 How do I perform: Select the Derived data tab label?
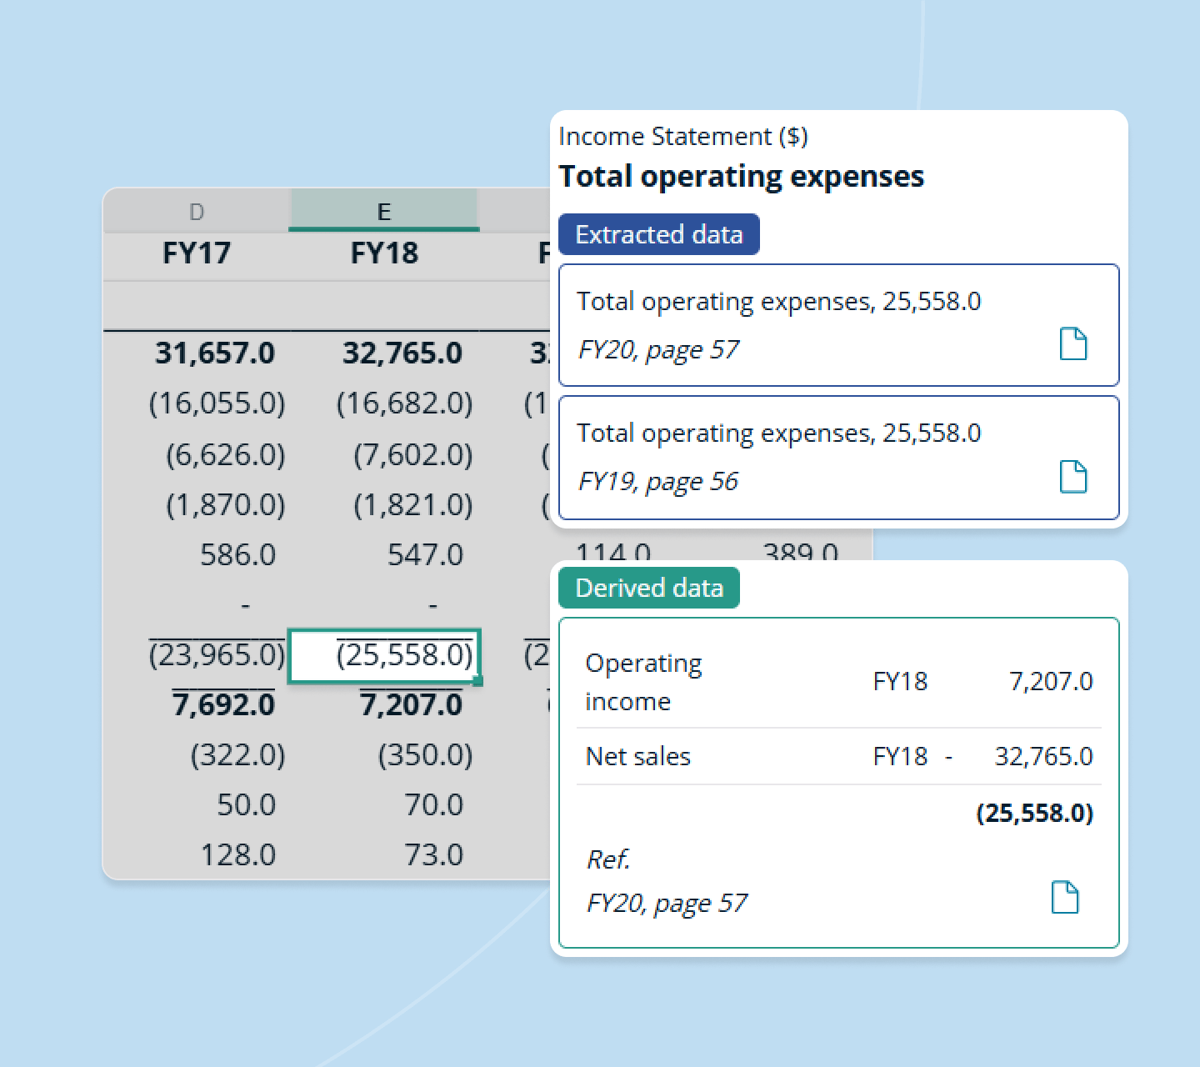point(649,588)
